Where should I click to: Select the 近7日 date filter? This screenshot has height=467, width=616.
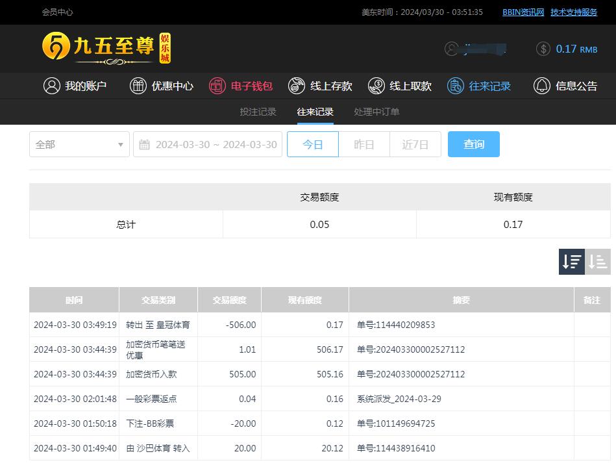pyautogui.click(x=415, y=144)
